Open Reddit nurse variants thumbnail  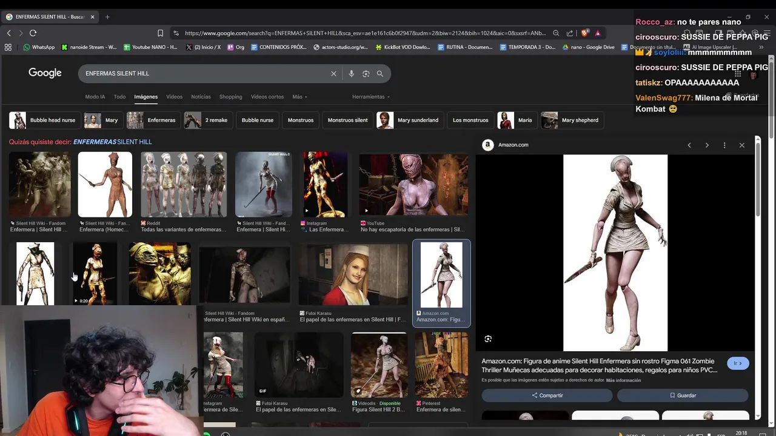tap(184, 185)
